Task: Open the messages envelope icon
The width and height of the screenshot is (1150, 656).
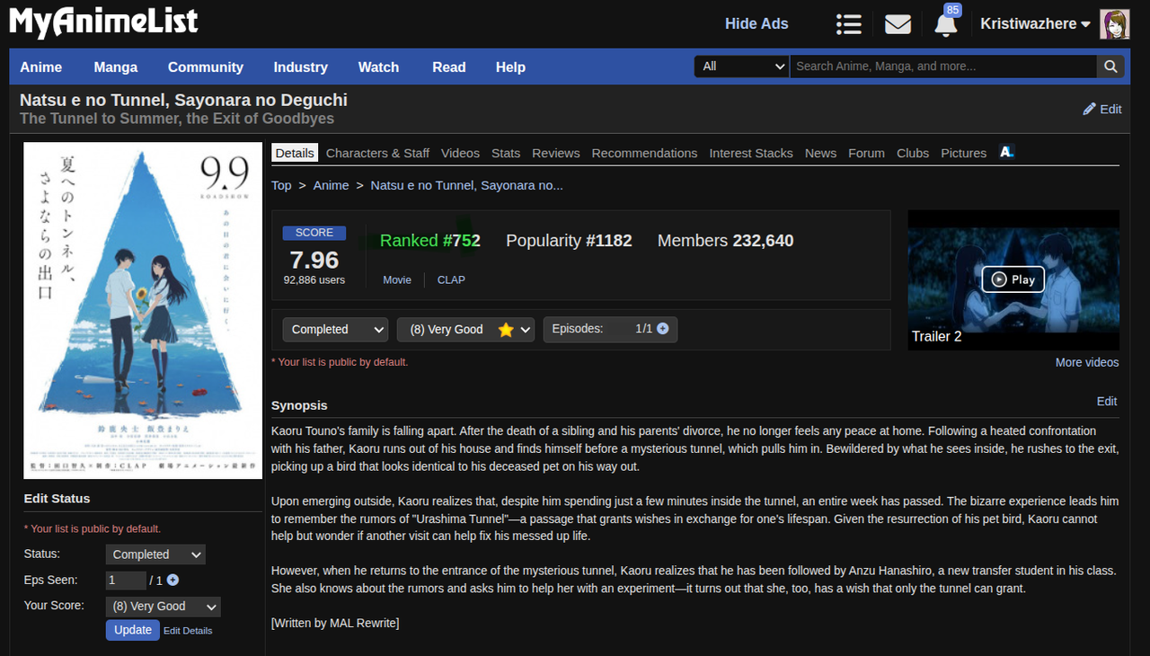Action: pos(898,24)
